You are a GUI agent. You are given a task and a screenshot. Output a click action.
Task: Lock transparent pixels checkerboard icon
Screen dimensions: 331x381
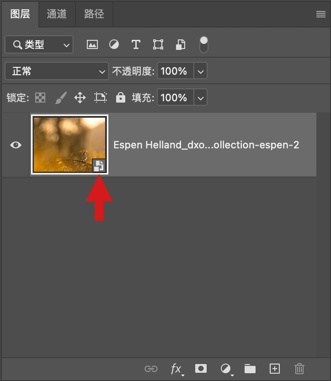pyautogui.click(x=40, y=98)
